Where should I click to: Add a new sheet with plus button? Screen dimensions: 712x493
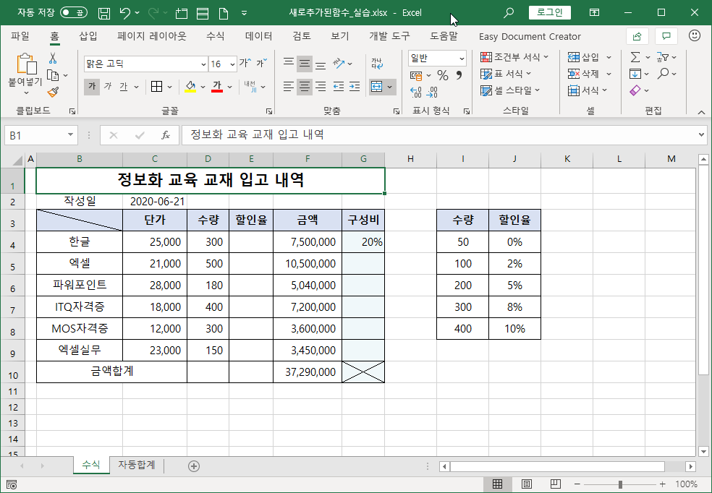(194, 466)
